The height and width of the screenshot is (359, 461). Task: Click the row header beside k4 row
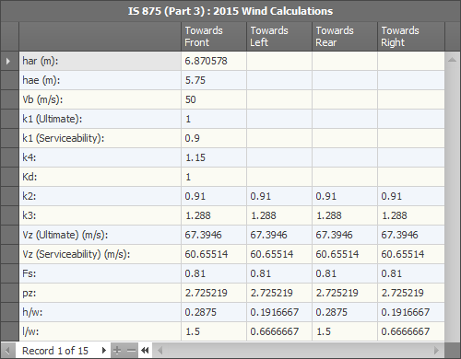tap(9, 157)
